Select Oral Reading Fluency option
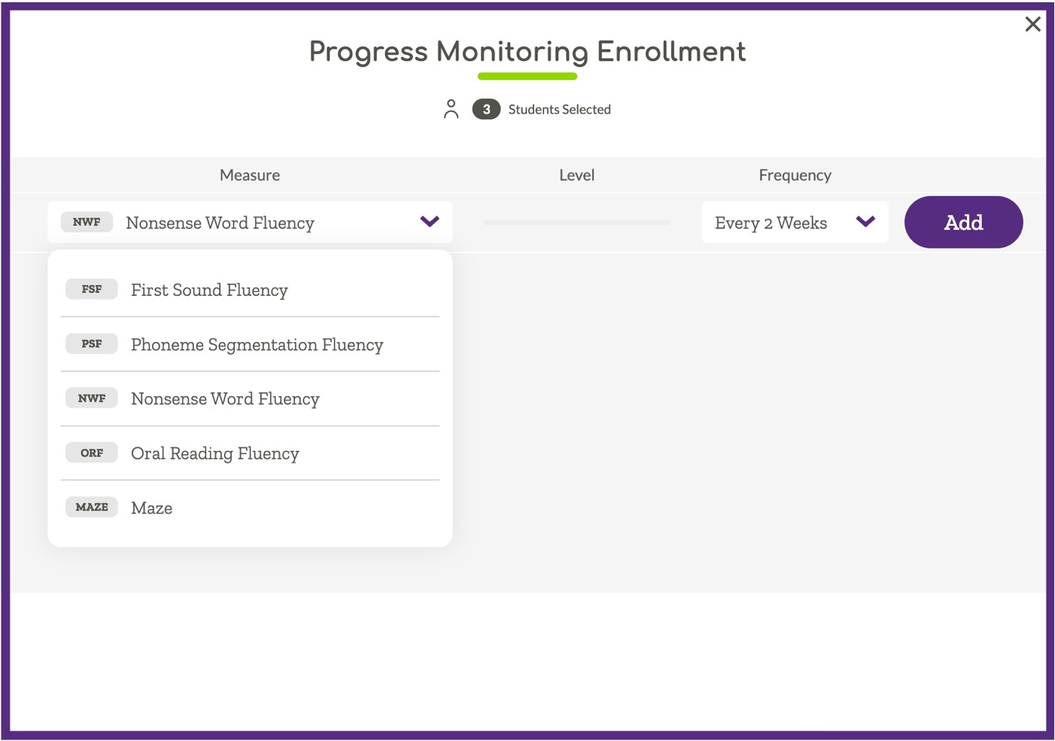1055x741 pixels. (x=250, y=453)
